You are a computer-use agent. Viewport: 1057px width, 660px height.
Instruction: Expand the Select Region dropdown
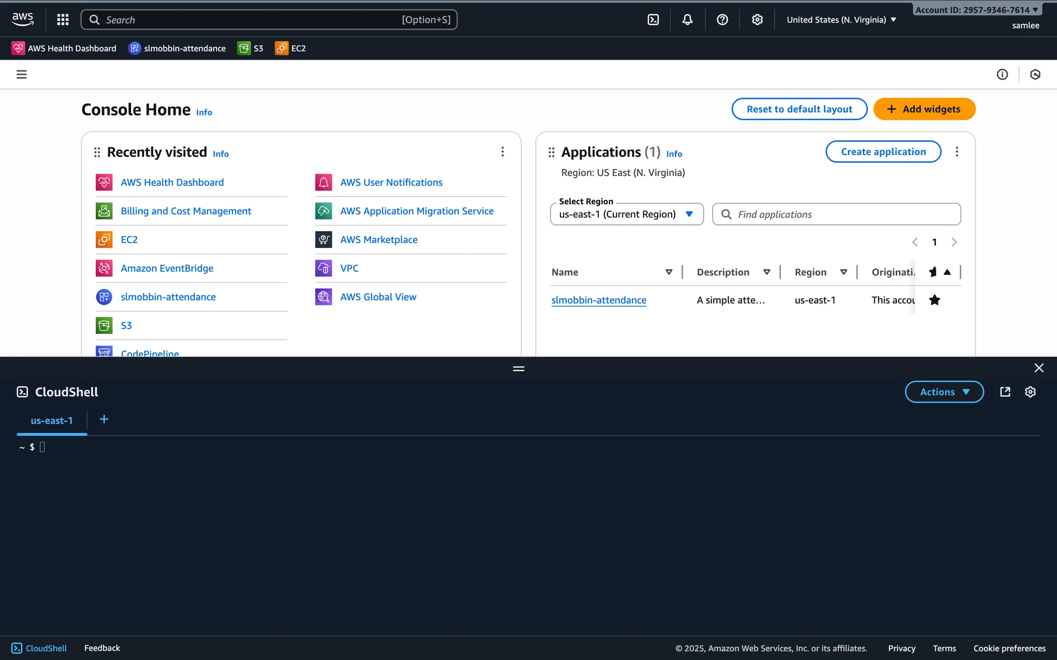626,215
